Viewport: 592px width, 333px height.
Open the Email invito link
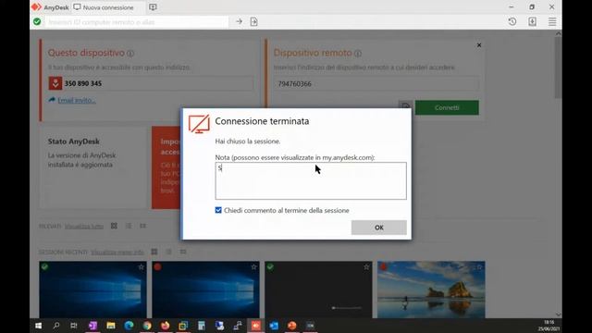76,100
